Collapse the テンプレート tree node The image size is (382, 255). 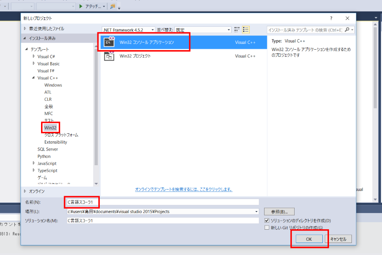27,49
